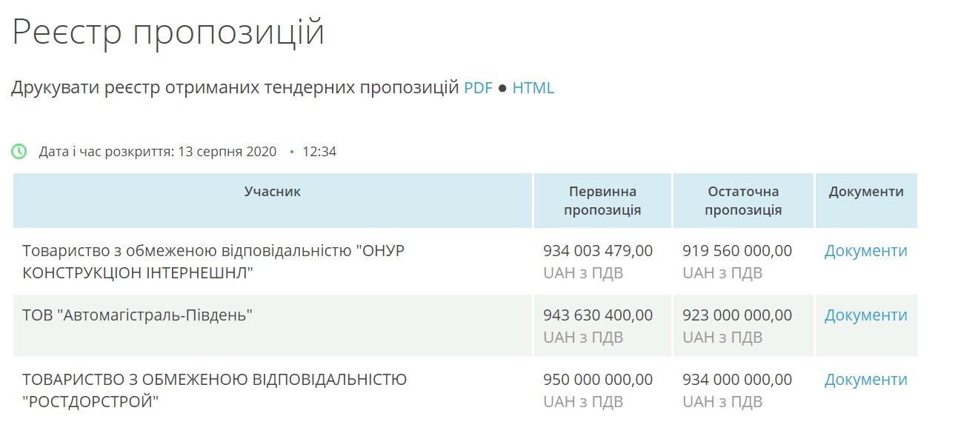Click the Реєстр пропозицій page heading
958x436 pixels.
click(168, 32)
